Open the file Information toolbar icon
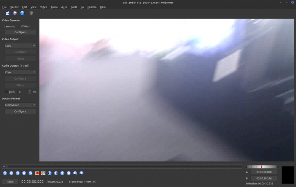This screenshot has height=187, width=296. click(x=22, y=13)
